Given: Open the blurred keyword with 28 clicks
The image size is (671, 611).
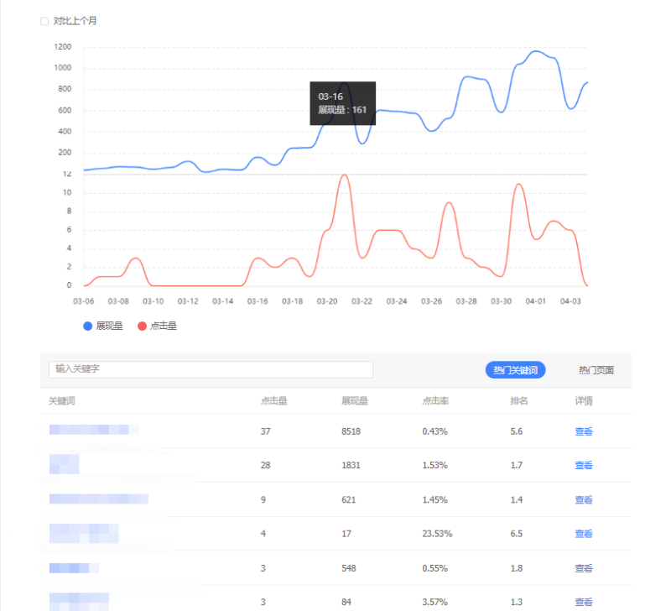Looking at the screenshot, I should click(64, 464).
